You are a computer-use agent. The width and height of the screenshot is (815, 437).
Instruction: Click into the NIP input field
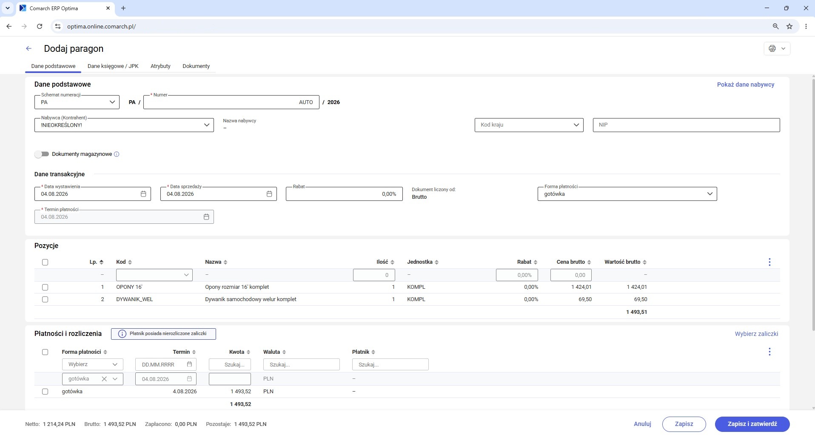coord(686,125)
